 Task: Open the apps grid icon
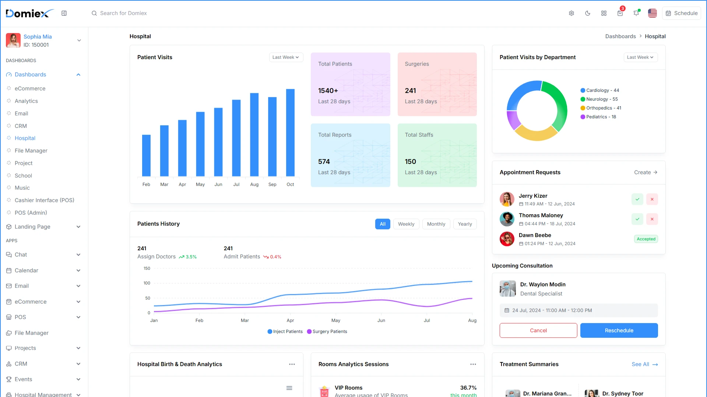(604, 13)
